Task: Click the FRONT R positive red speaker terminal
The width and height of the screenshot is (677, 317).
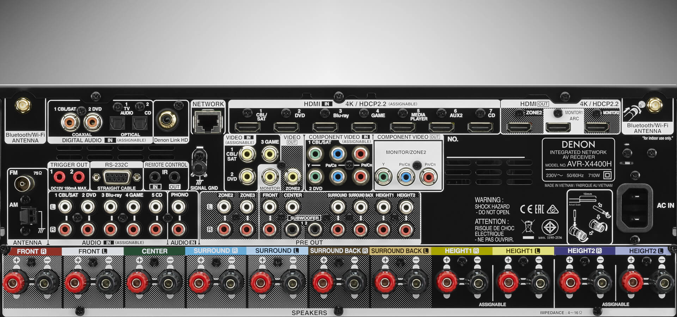Action: pyautogui.click(x=13, y=283)
